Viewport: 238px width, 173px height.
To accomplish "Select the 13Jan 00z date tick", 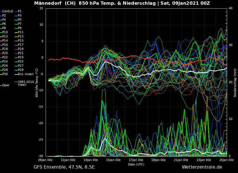I will point(90,160).
